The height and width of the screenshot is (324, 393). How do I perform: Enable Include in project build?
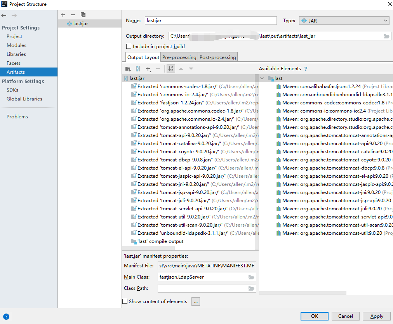(x=129, y=46)
